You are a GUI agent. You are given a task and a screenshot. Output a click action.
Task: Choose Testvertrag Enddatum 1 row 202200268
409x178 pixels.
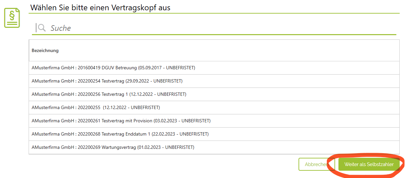pyautogui.click(x=214, y=134)
